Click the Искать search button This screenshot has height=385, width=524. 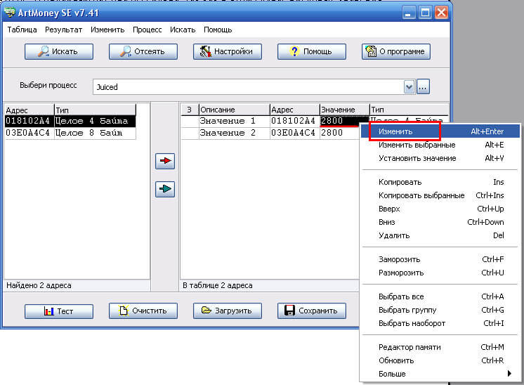pos(59,51)
